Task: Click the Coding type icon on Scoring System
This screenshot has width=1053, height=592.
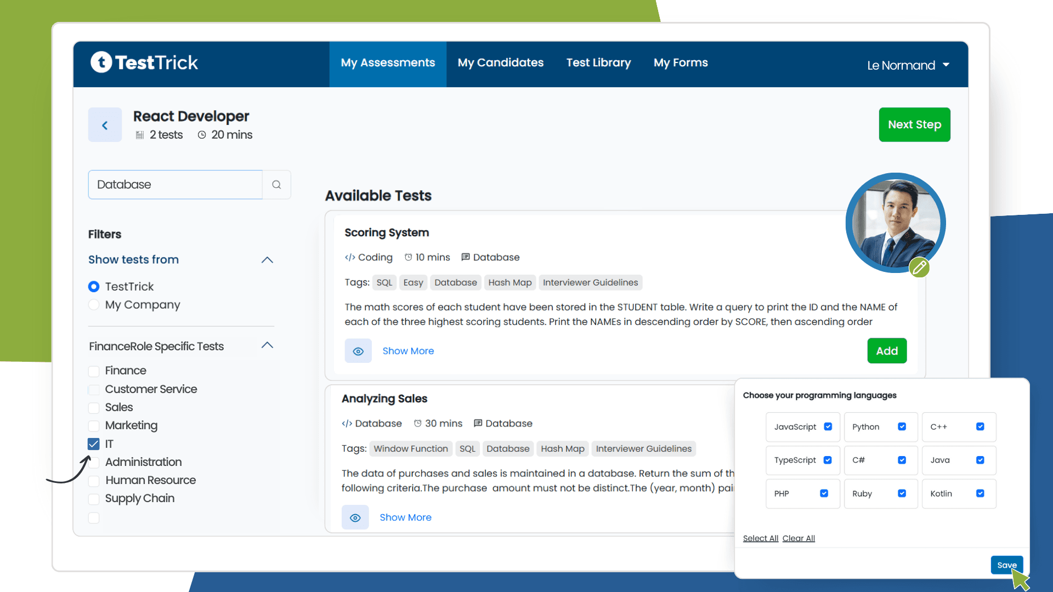Action: [x=349, y=257]
